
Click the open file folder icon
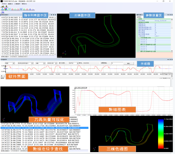[x=2, y=7]
